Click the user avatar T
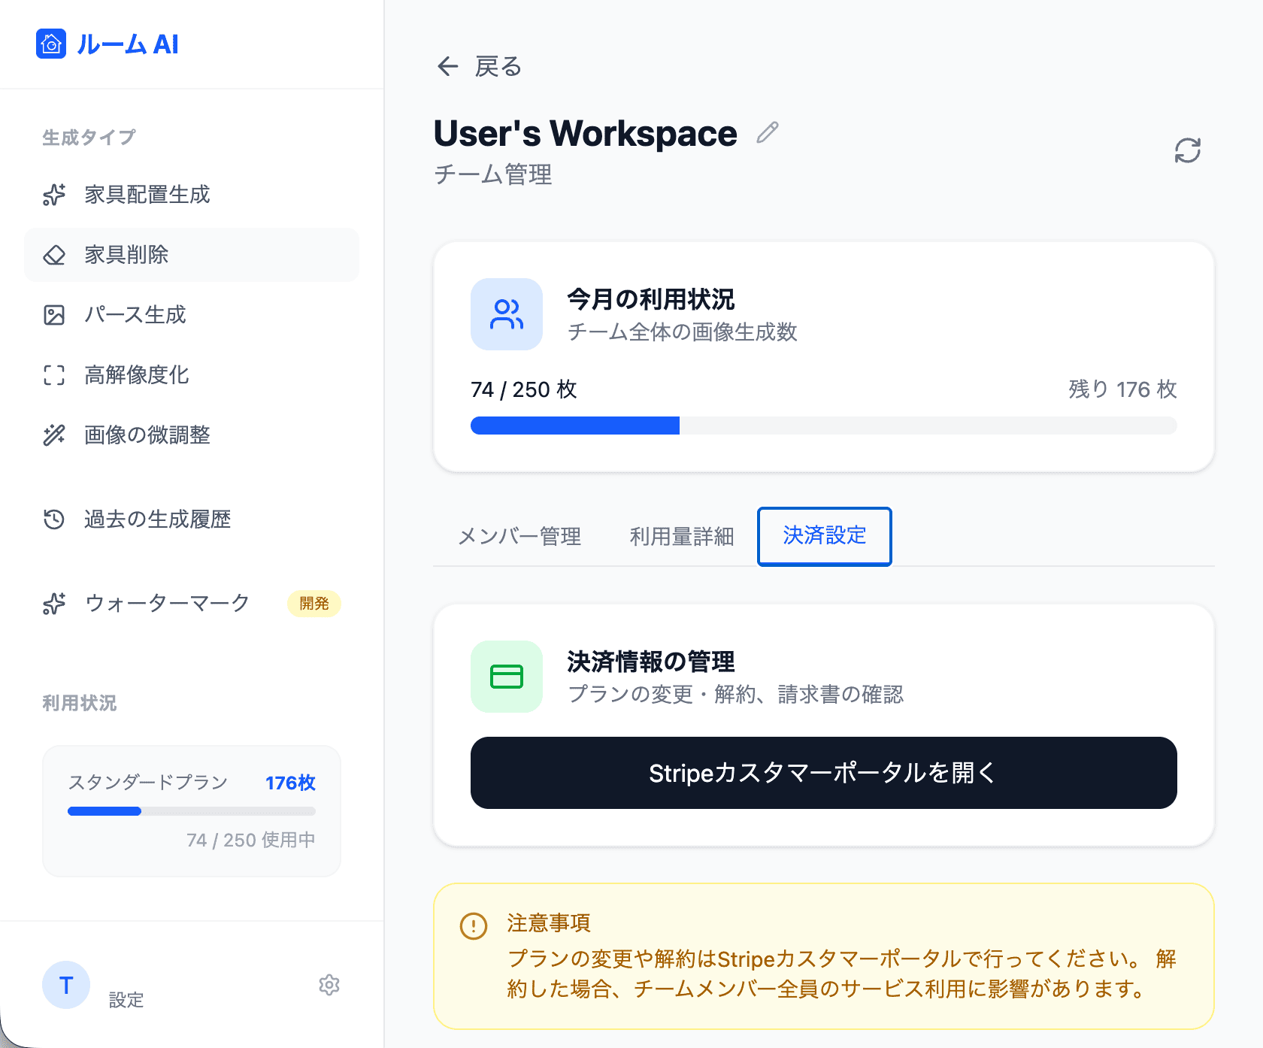This screenshot has width=1263, height=1048. [x=65, y=985]
